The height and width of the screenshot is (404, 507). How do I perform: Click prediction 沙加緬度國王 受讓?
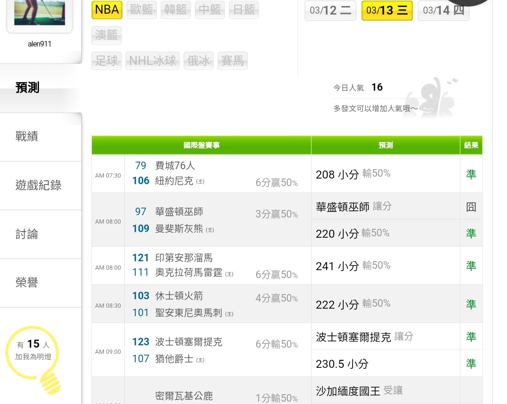click(359, 391)
